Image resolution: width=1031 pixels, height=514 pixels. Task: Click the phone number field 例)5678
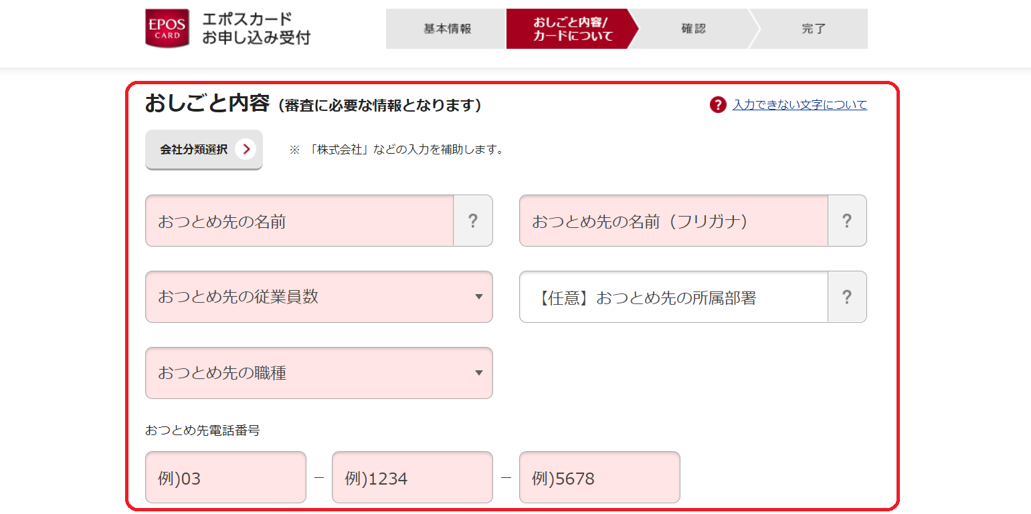coord(599,477)
